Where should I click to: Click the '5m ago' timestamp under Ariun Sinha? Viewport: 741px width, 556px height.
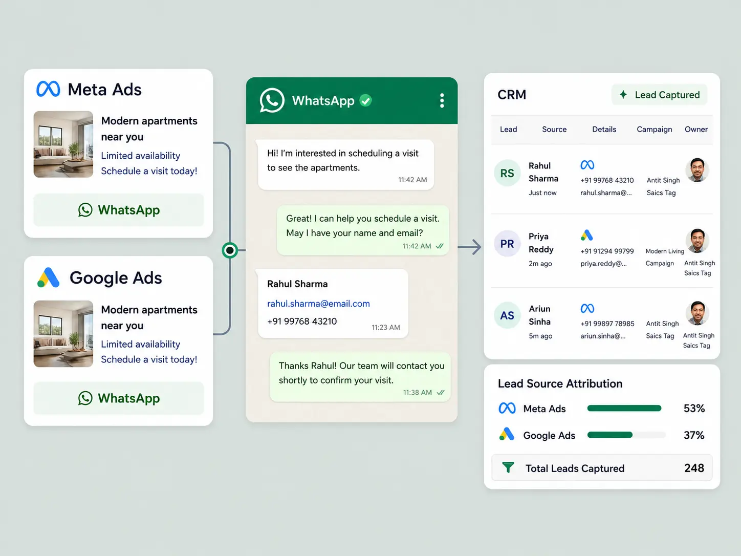coord(540,336)
